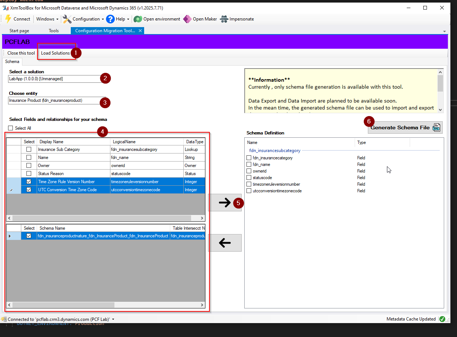The image size is (457, 337).
Task: Click the green Metadata Cache Updated checkmark
Action: [x=442, y=319]
